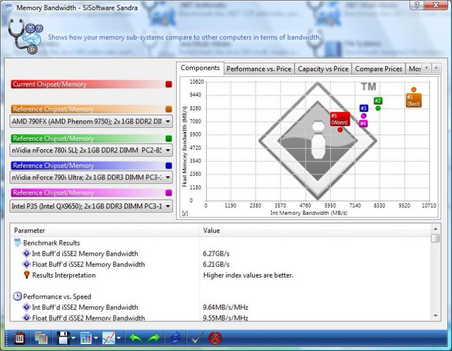This screenshot has height=351, width=452.
Task: Click the Options icon in bottom toolbar
Action: pyautogui.click(x=19, y=338)
